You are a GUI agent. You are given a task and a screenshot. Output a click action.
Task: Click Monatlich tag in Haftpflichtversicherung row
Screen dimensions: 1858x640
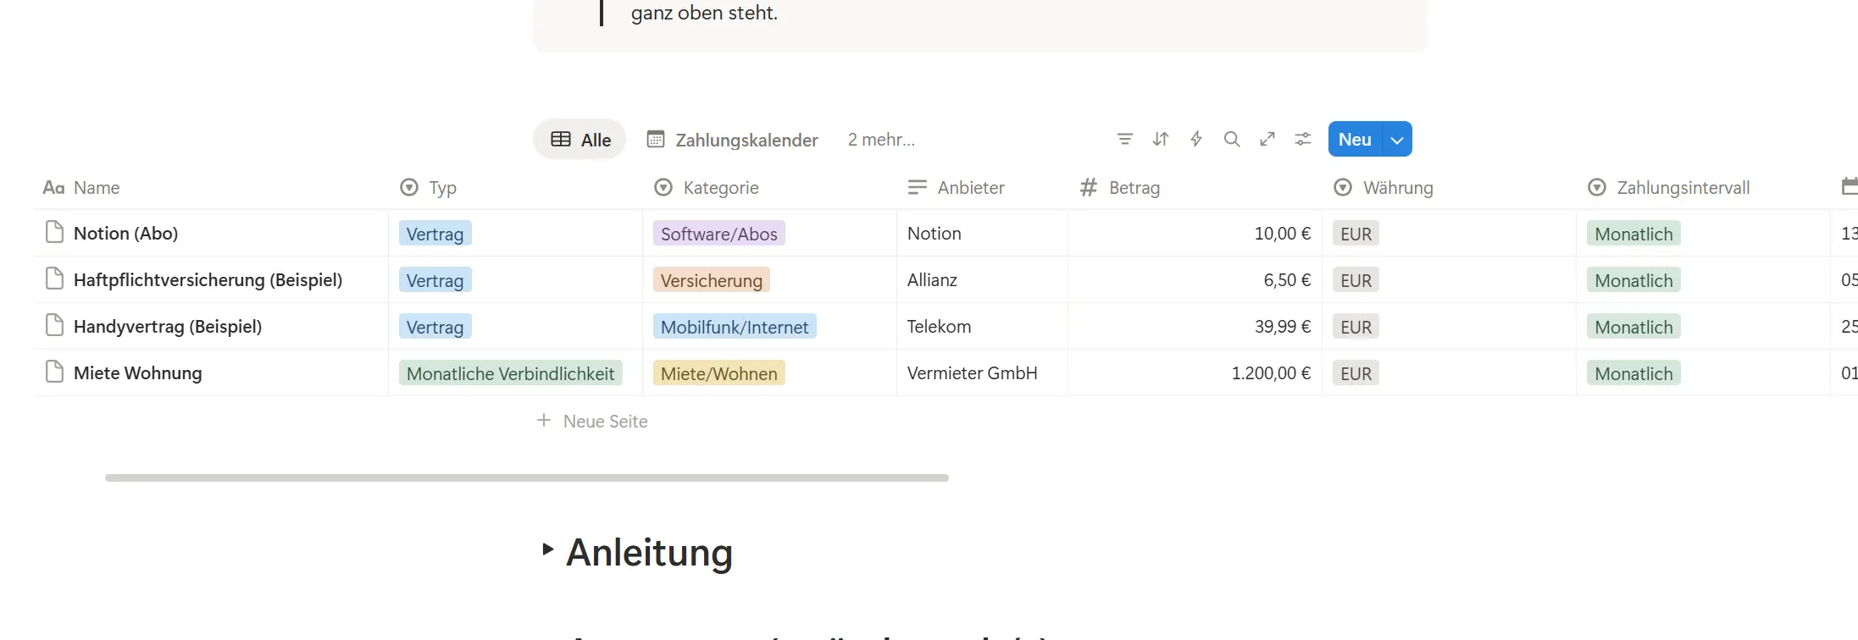point(1633,280)
